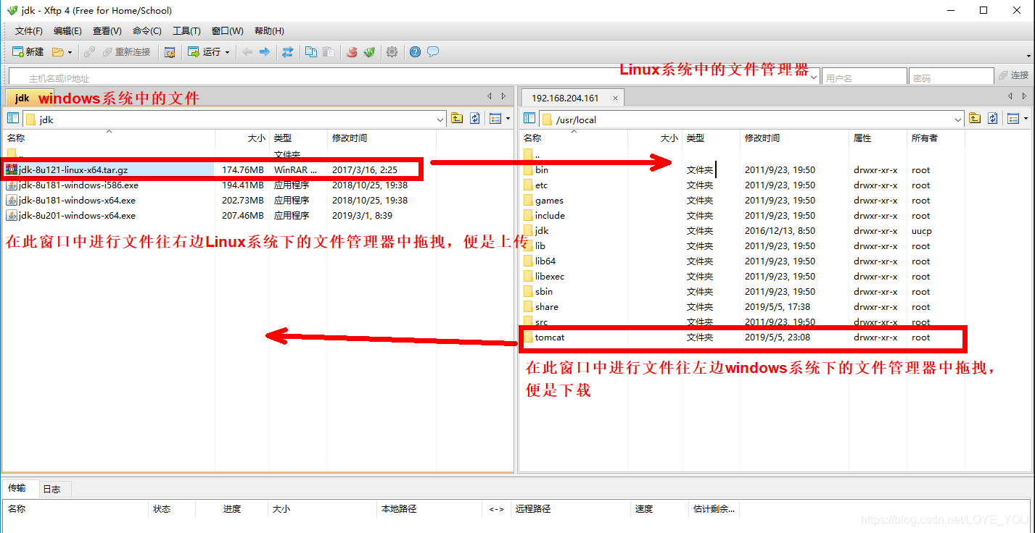This screenshot has width=1035, height=533.
Task: Click the 运行 run icon
Action: click(x=204, y=52)
